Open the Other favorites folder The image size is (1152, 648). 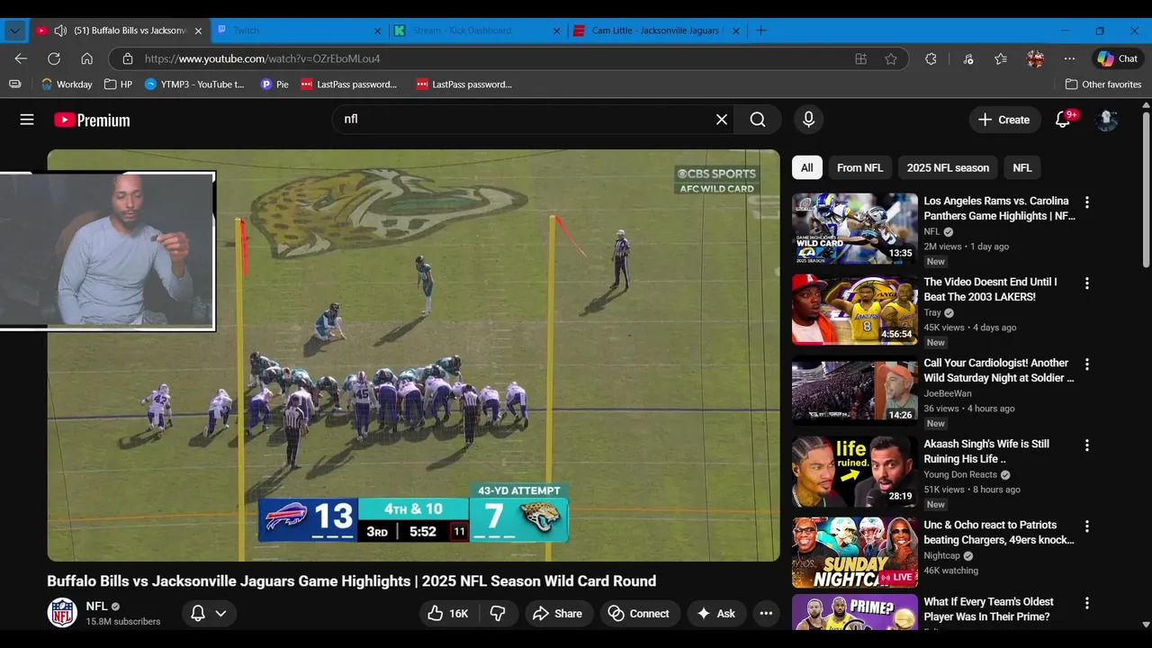tap(1103, 85)
